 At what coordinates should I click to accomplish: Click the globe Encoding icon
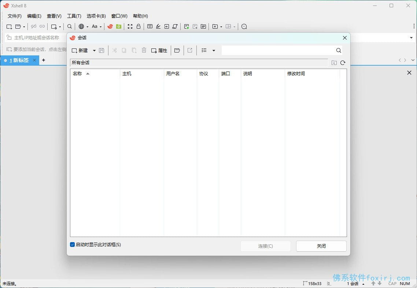click(81, 26)
